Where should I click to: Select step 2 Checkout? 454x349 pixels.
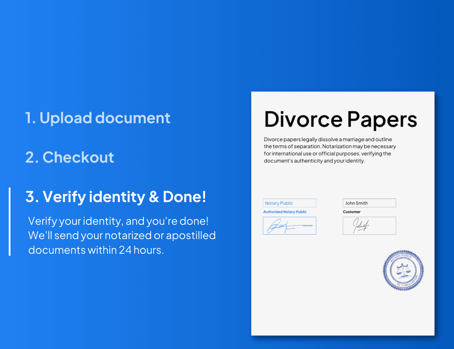(x=69, y=157)
